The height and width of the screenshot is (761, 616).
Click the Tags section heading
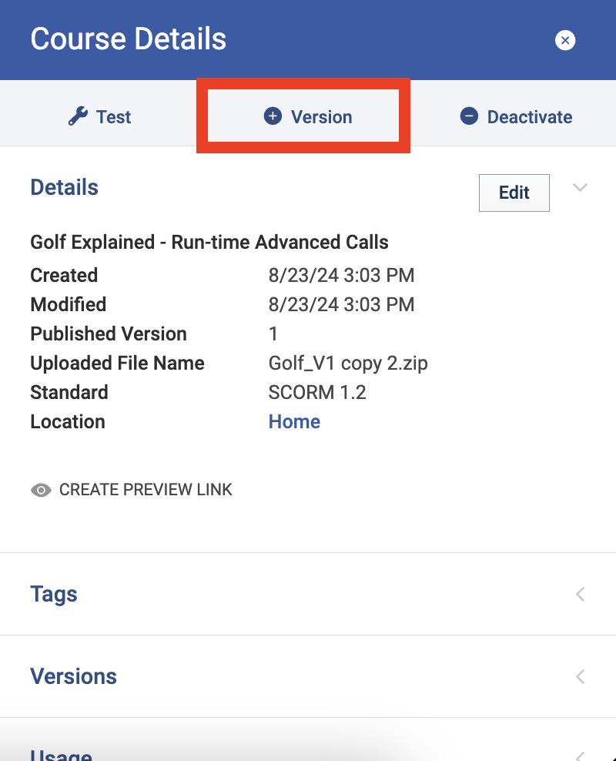[54, 594]
